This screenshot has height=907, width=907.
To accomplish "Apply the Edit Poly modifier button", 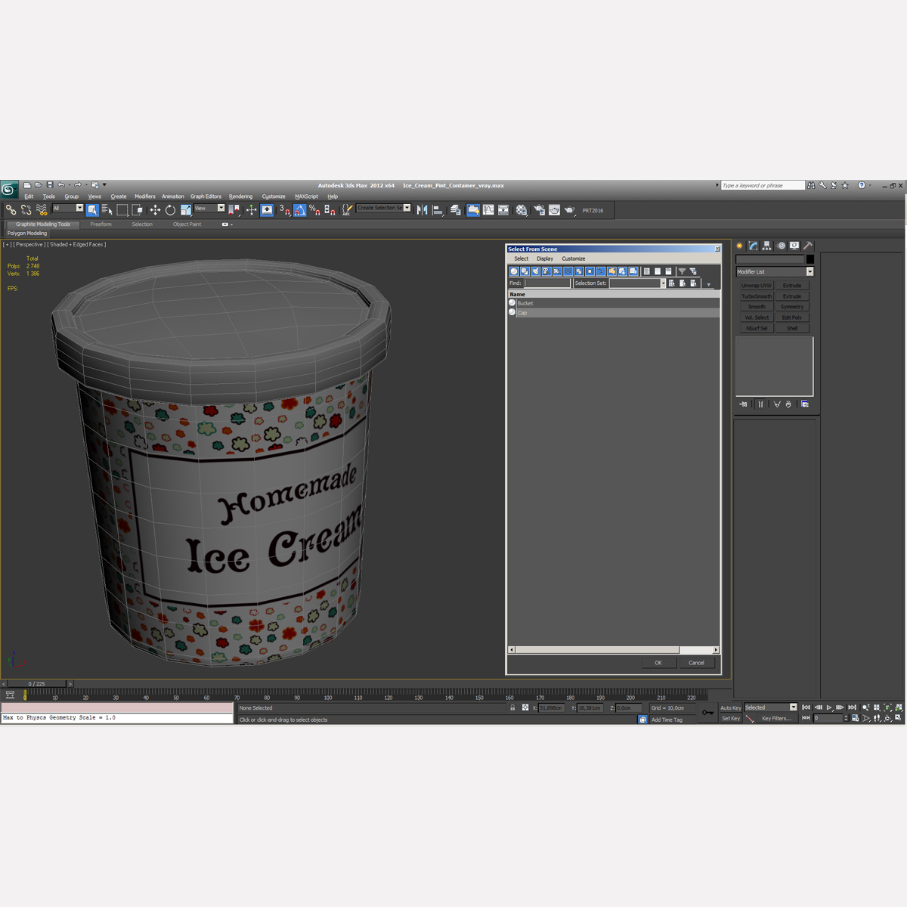I will pos(792,317).
